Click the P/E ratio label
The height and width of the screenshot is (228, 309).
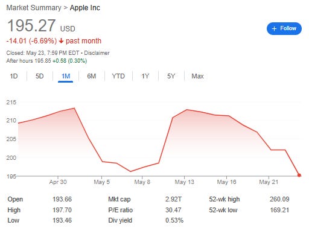121,210
